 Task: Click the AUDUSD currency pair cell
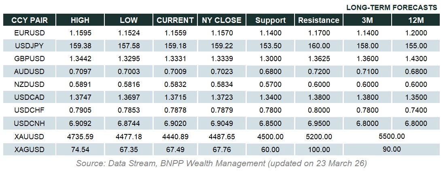coord(28,72)
